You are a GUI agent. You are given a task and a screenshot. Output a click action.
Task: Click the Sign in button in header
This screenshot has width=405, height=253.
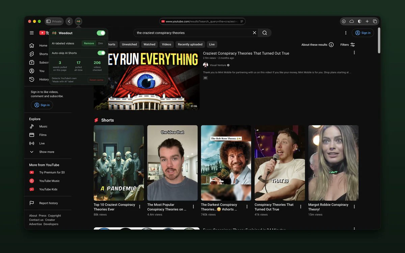(x=363, y=33)
